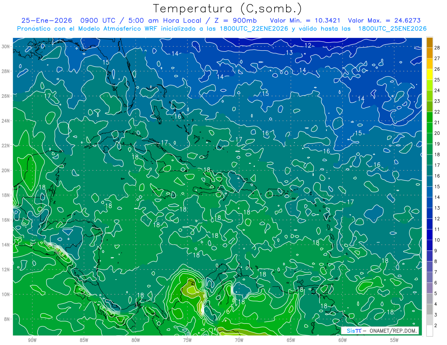Click the number 8 on the color scale
Viewport: 447px width, 345px height.
pos(435,261)
